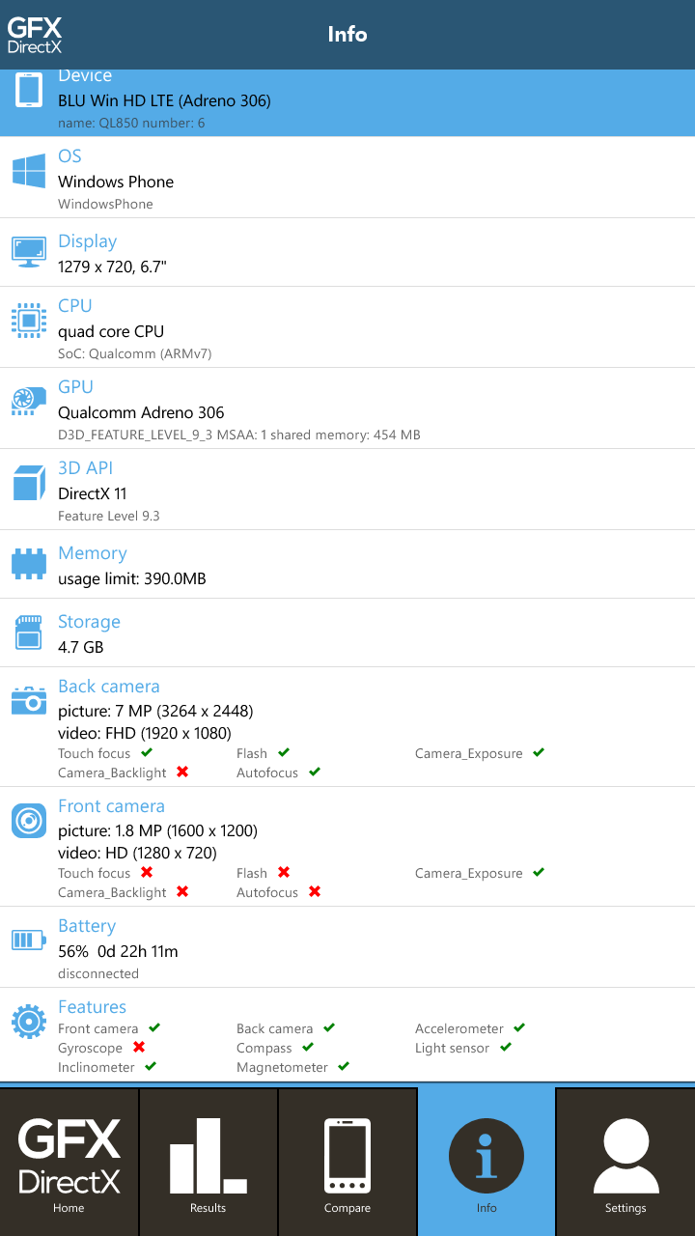
Task: Tap Front camera Camera_Exposure checkmark
Action: (x=539, y=872)
